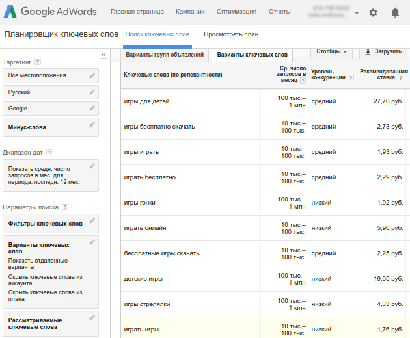Sort by 'Ср. число запросов в месяц' header

[291, 74]
